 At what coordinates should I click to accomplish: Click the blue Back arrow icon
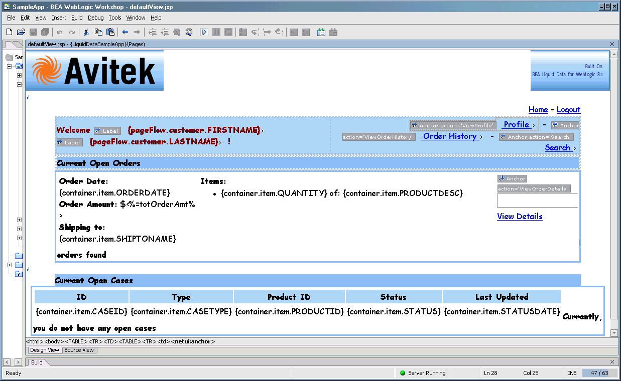pyautogui.click(x=125, y=32)
